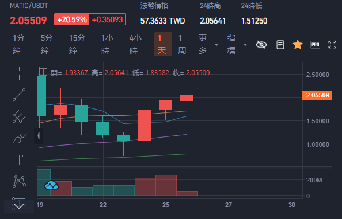The image size is (342, 219).
Task: Select the trend line drawing tool
Action: (x=19, y=95)
